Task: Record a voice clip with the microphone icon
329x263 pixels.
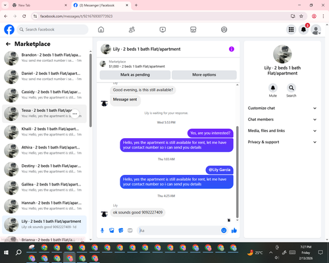Action: click(x=102, y=230)
